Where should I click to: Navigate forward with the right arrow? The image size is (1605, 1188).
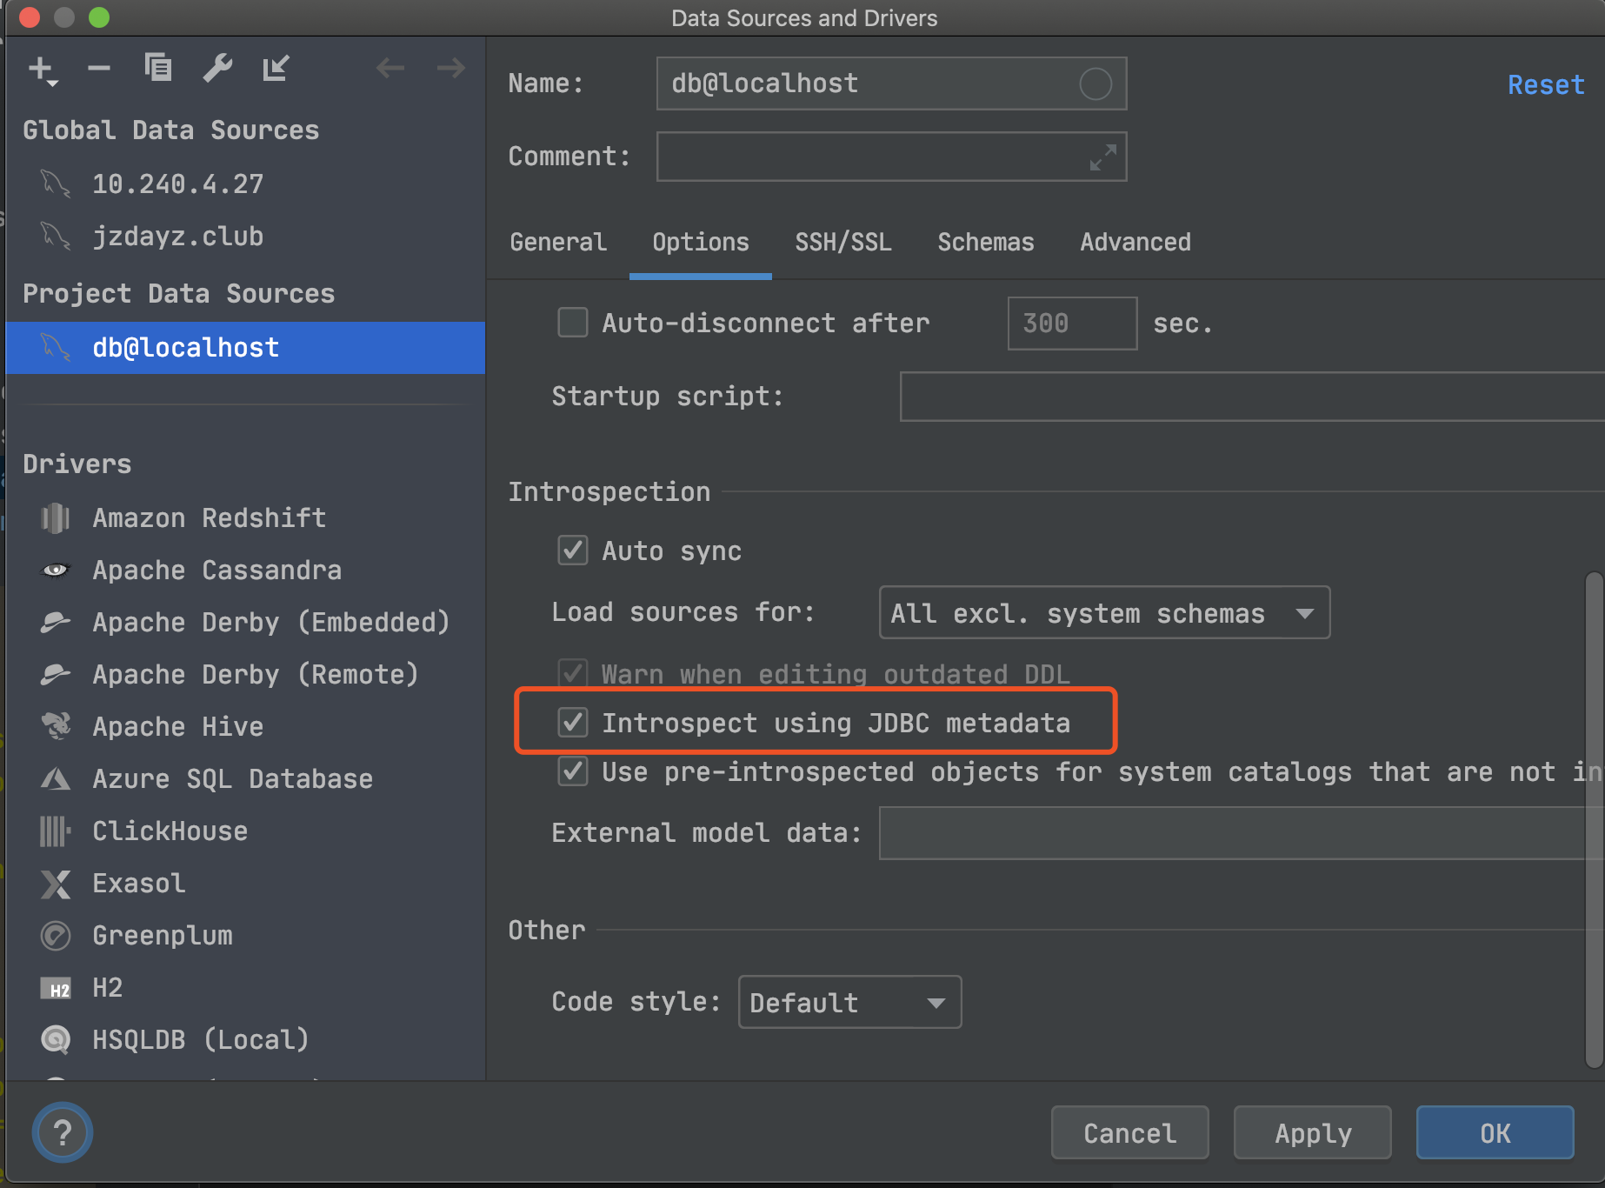point(450,68)
